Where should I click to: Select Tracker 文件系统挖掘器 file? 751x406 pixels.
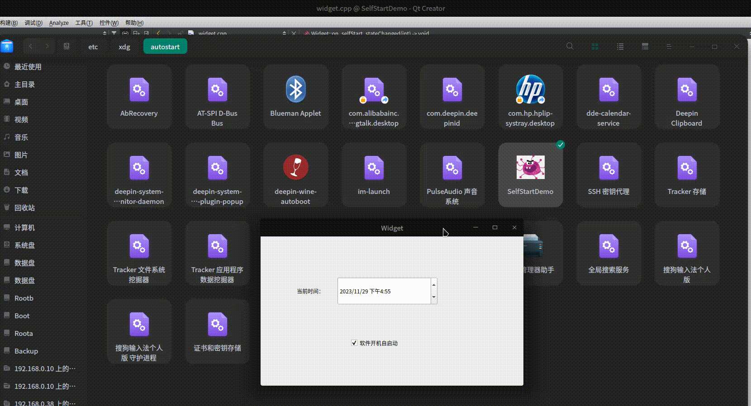(139, 253)
